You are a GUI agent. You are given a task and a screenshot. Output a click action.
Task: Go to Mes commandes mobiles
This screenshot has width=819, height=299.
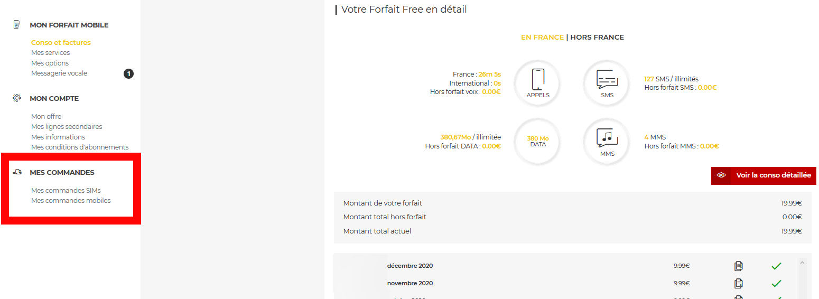71,201
